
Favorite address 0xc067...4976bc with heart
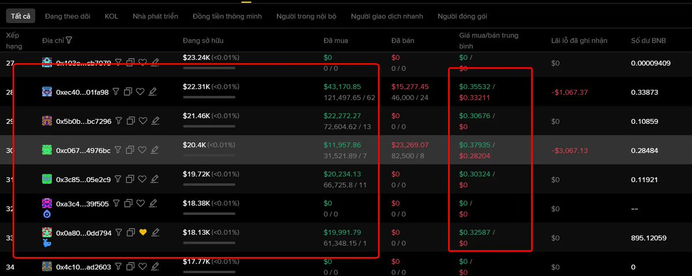[x=142, y=150]
